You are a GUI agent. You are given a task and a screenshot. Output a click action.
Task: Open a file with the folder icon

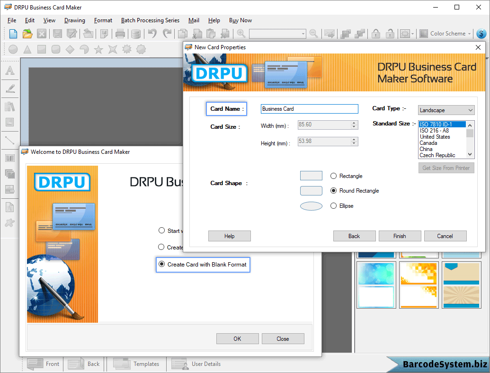click(x=27, y=34)
